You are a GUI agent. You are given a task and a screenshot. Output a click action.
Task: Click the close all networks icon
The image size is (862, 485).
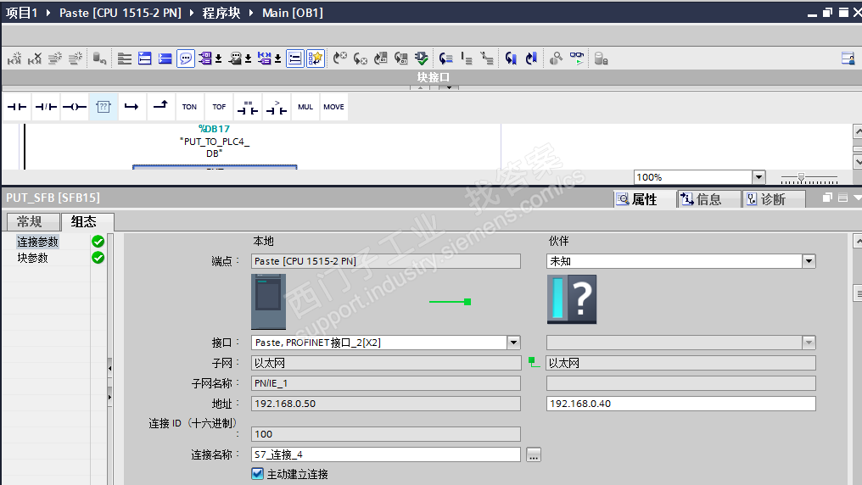click(x=165, y=59)
